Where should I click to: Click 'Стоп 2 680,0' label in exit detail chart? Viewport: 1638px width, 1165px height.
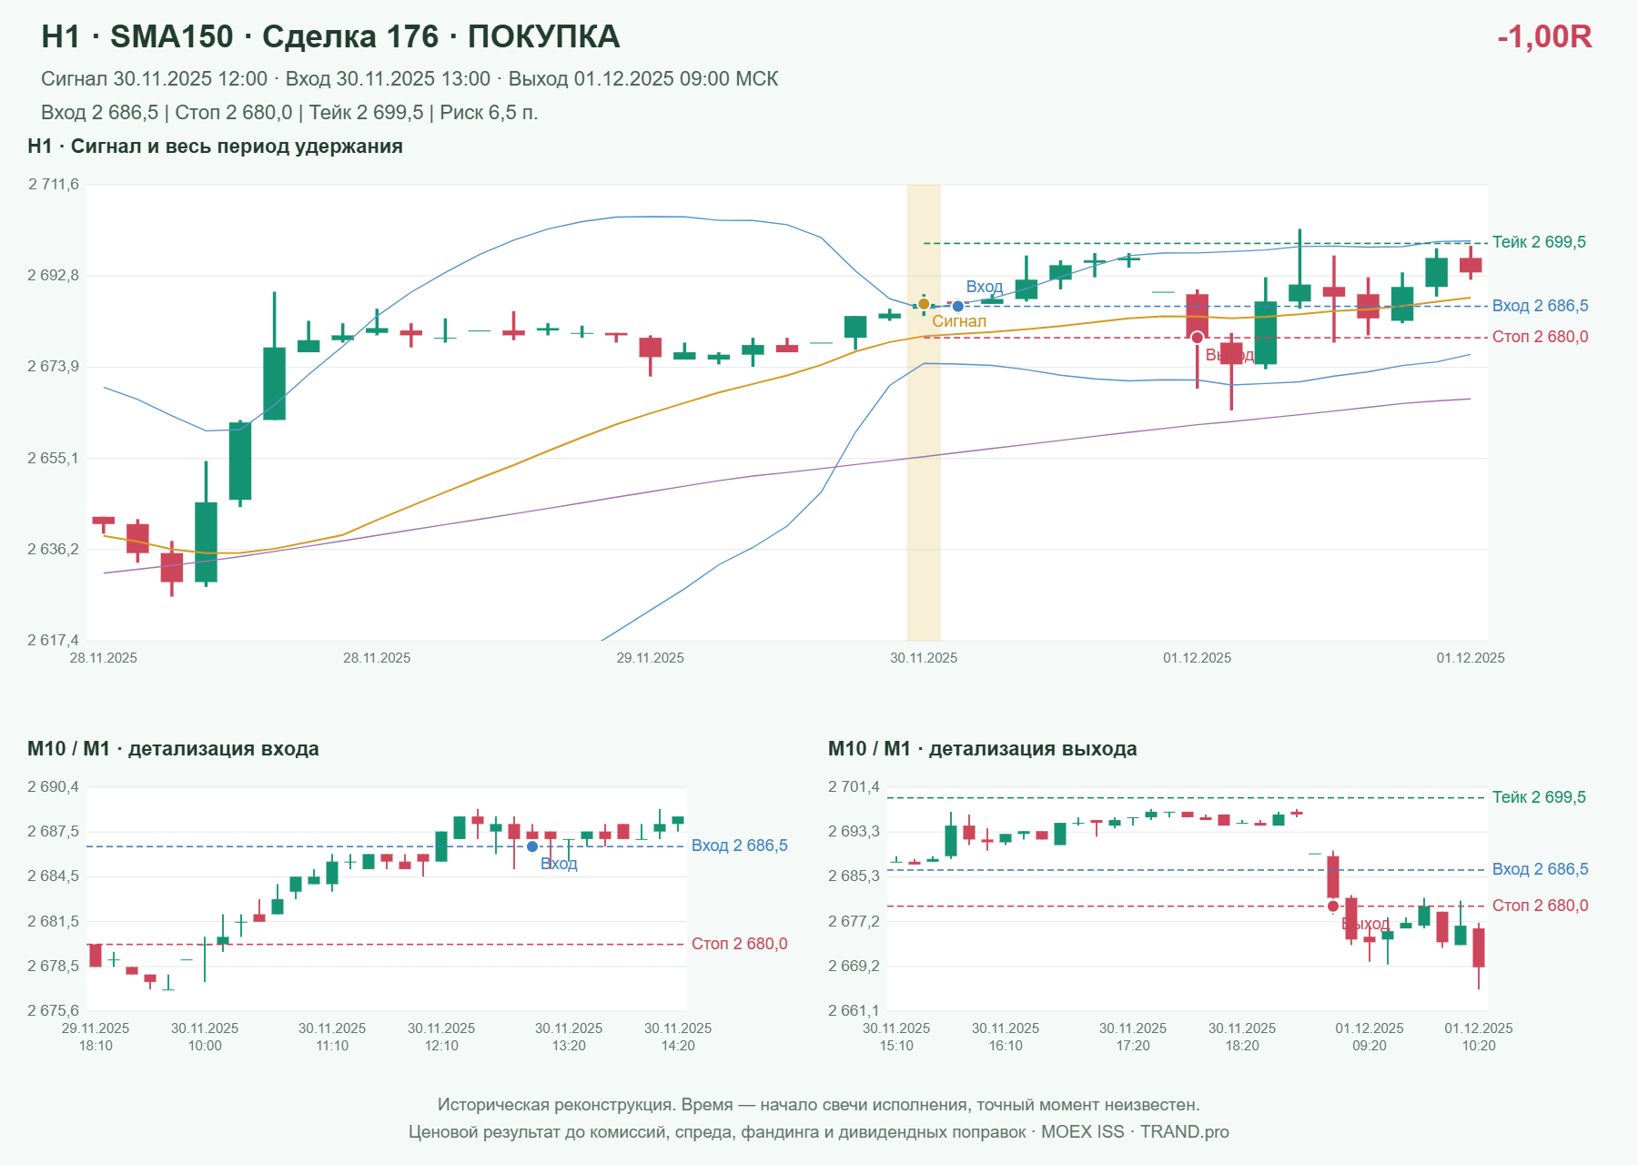click(x=1540, y=906)
